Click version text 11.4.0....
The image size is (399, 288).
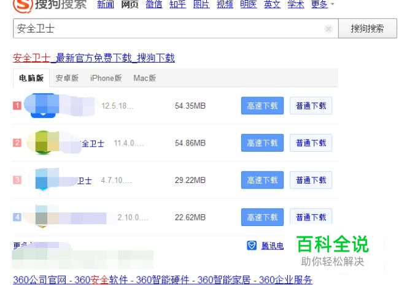click(x=129, y=143)
